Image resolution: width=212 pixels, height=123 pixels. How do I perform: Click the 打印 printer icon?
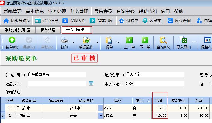(64, 40)
